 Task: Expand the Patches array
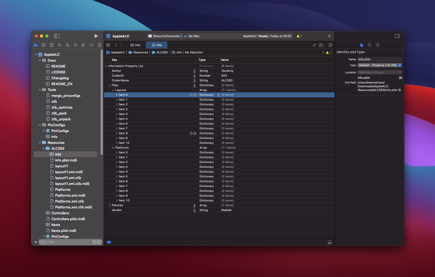coord(110,205)
